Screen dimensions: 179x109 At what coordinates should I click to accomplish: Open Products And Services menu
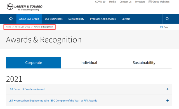pos(103,19)
